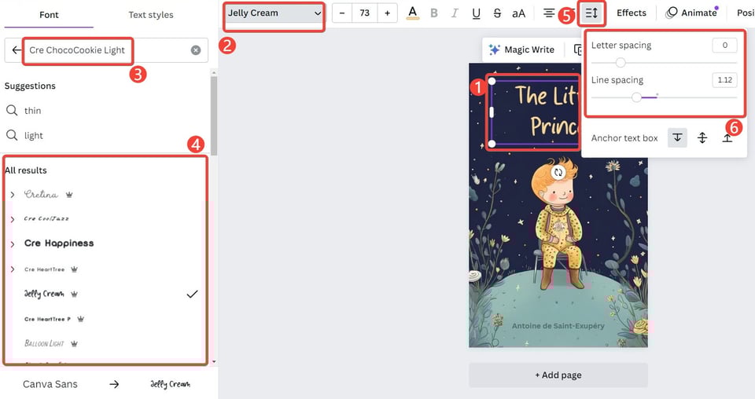Expand the Cre Happiness font family
The width and height of the screenshot is (755, 399).
click(13, 244)
